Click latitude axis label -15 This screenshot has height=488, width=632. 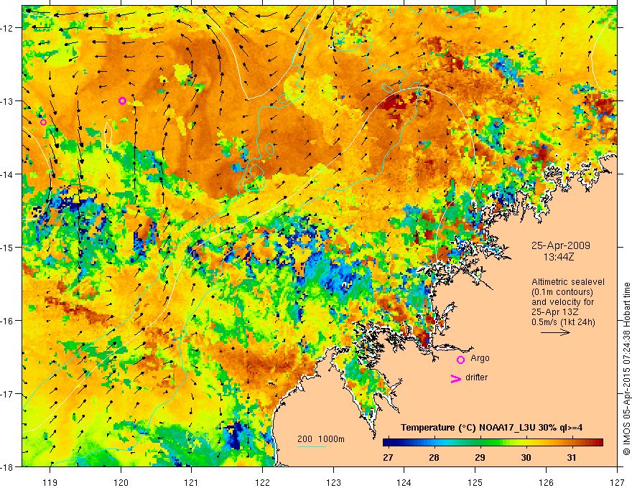point(8,247)
